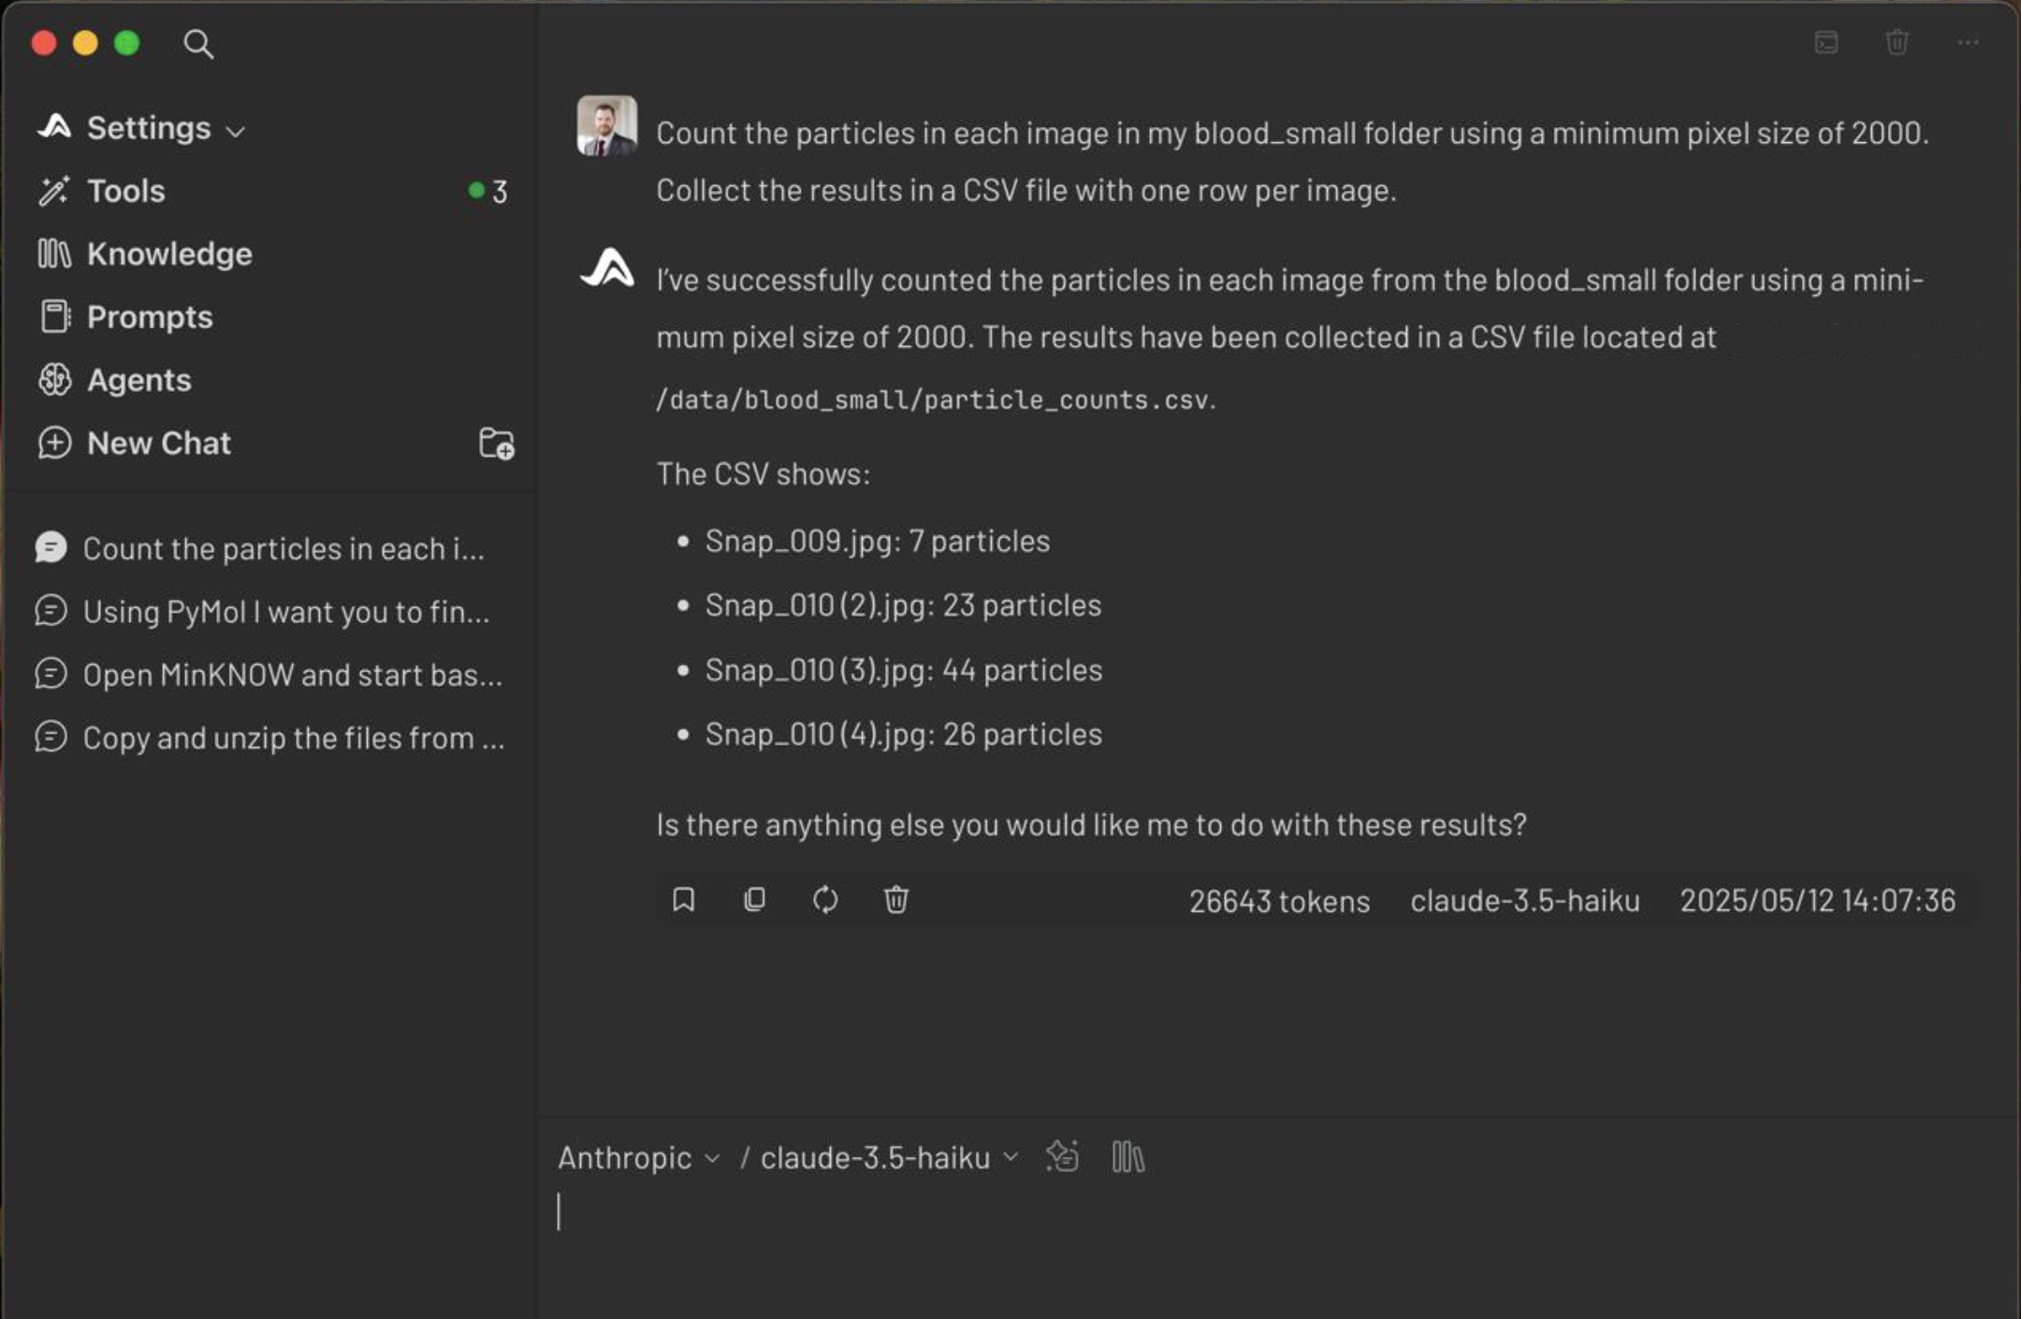Copy the assistant's message
The width and height of the screenshot is (2021, 1319).
pyautogui.click(x=754, y=900)
